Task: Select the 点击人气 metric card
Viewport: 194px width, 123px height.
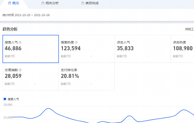Action: pos(143,49)
